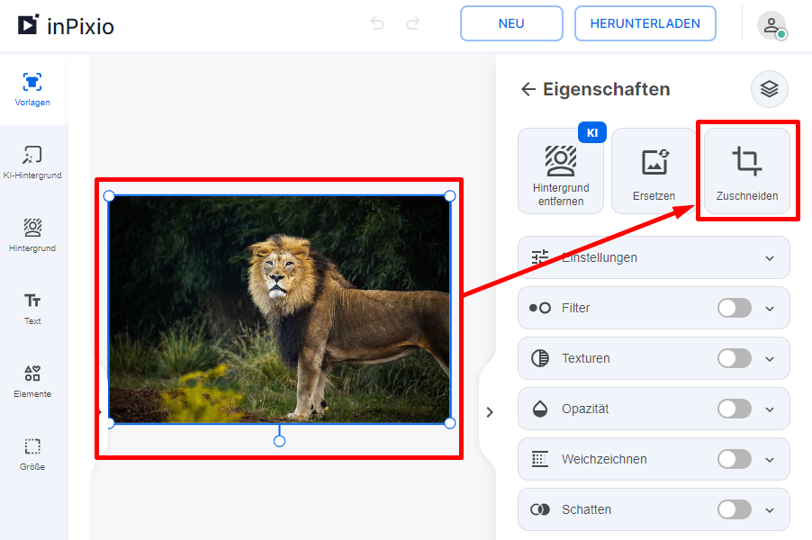Start a new project with NEU

click(x=511, y=23)
